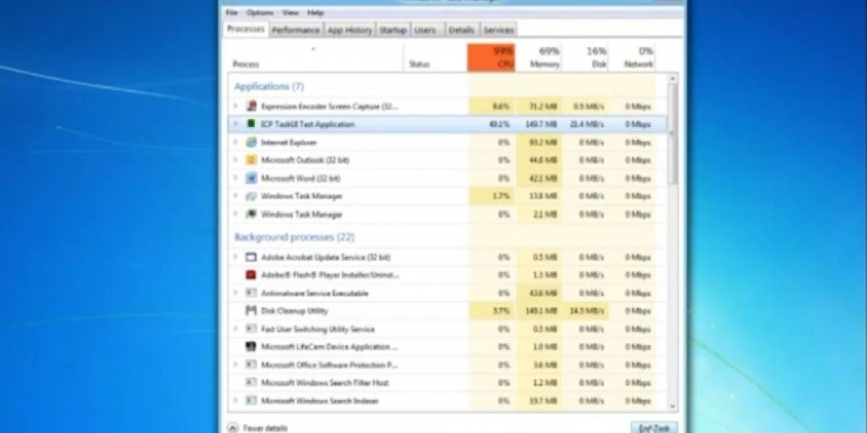This screenshot has height=433, width=867.
Task: Open the View menu
Action: [290, 13]
